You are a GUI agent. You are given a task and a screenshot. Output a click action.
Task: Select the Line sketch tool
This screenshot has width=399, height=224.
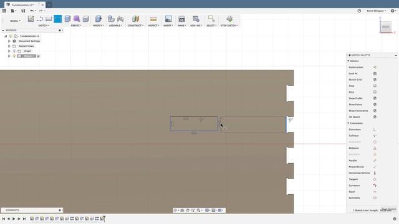click(40, 19)
